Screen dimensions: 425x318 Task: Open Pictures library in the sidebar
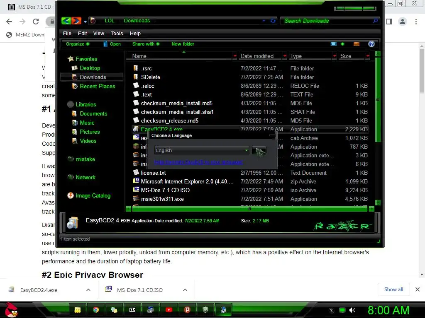[x=86, y=132]
